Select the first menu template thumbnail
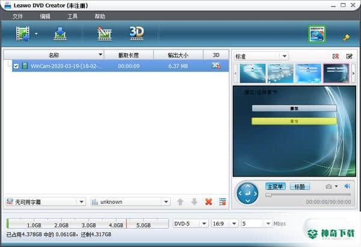361x247 pixels. pos(253,73)
